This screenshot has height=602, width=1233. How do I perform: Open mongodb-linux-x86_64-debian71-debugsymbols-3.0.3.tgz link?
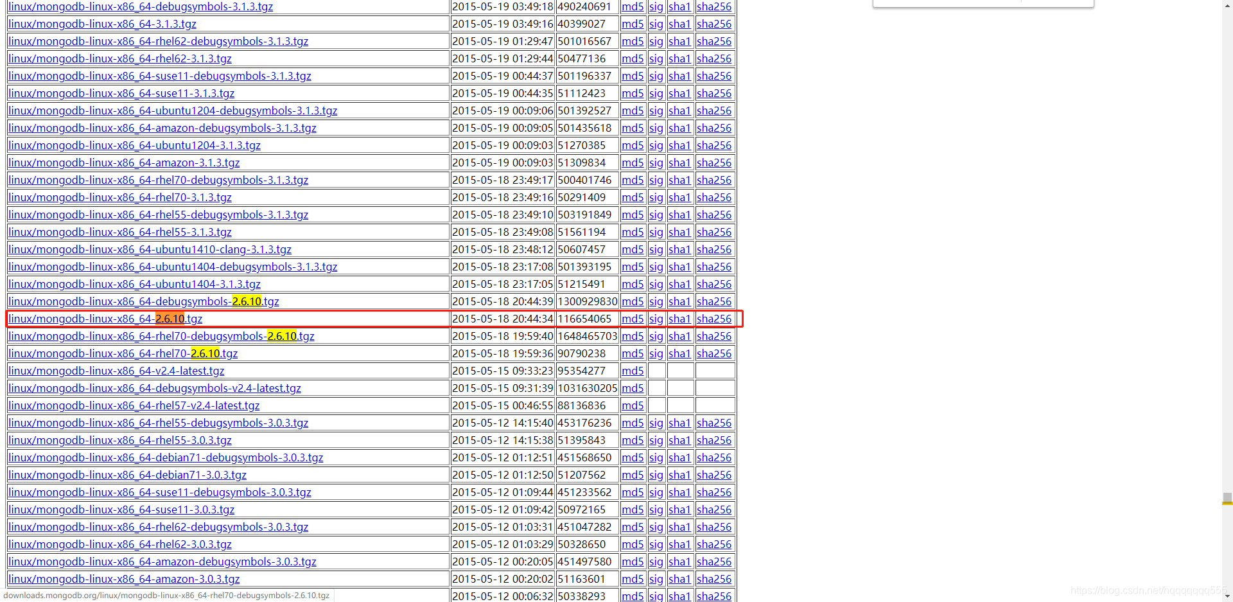tap(166, 457)
